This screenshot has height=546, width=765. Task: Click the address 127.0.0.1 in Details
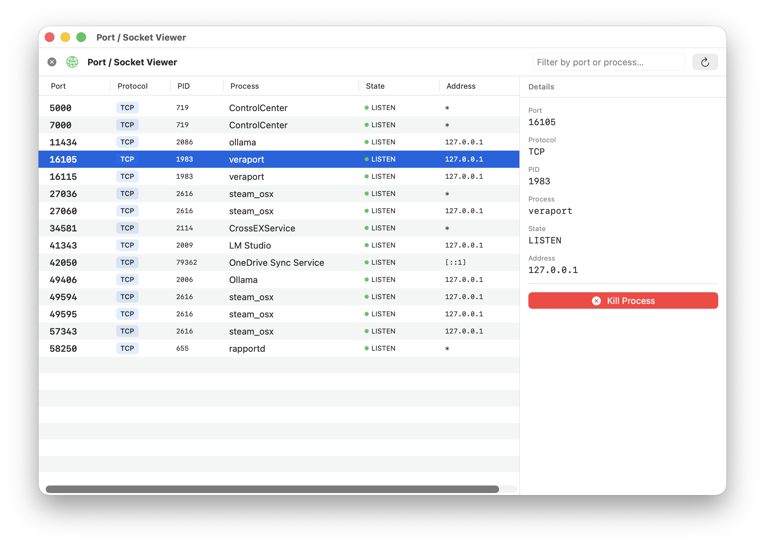click(x=553, y=270)
